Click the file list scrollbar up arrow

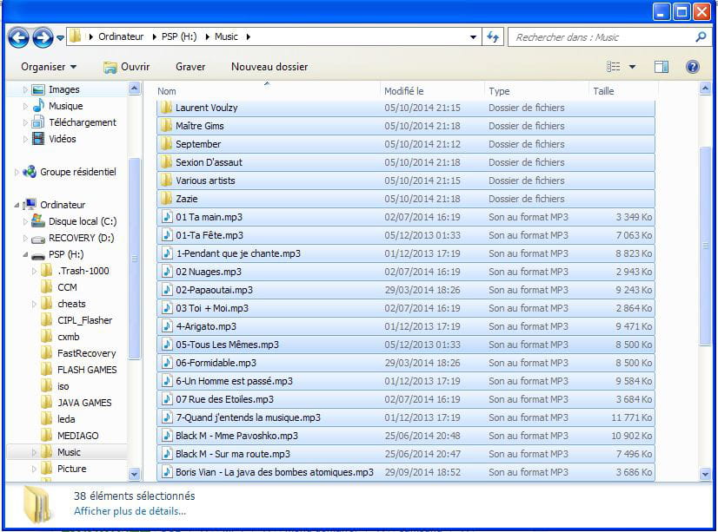705,88
